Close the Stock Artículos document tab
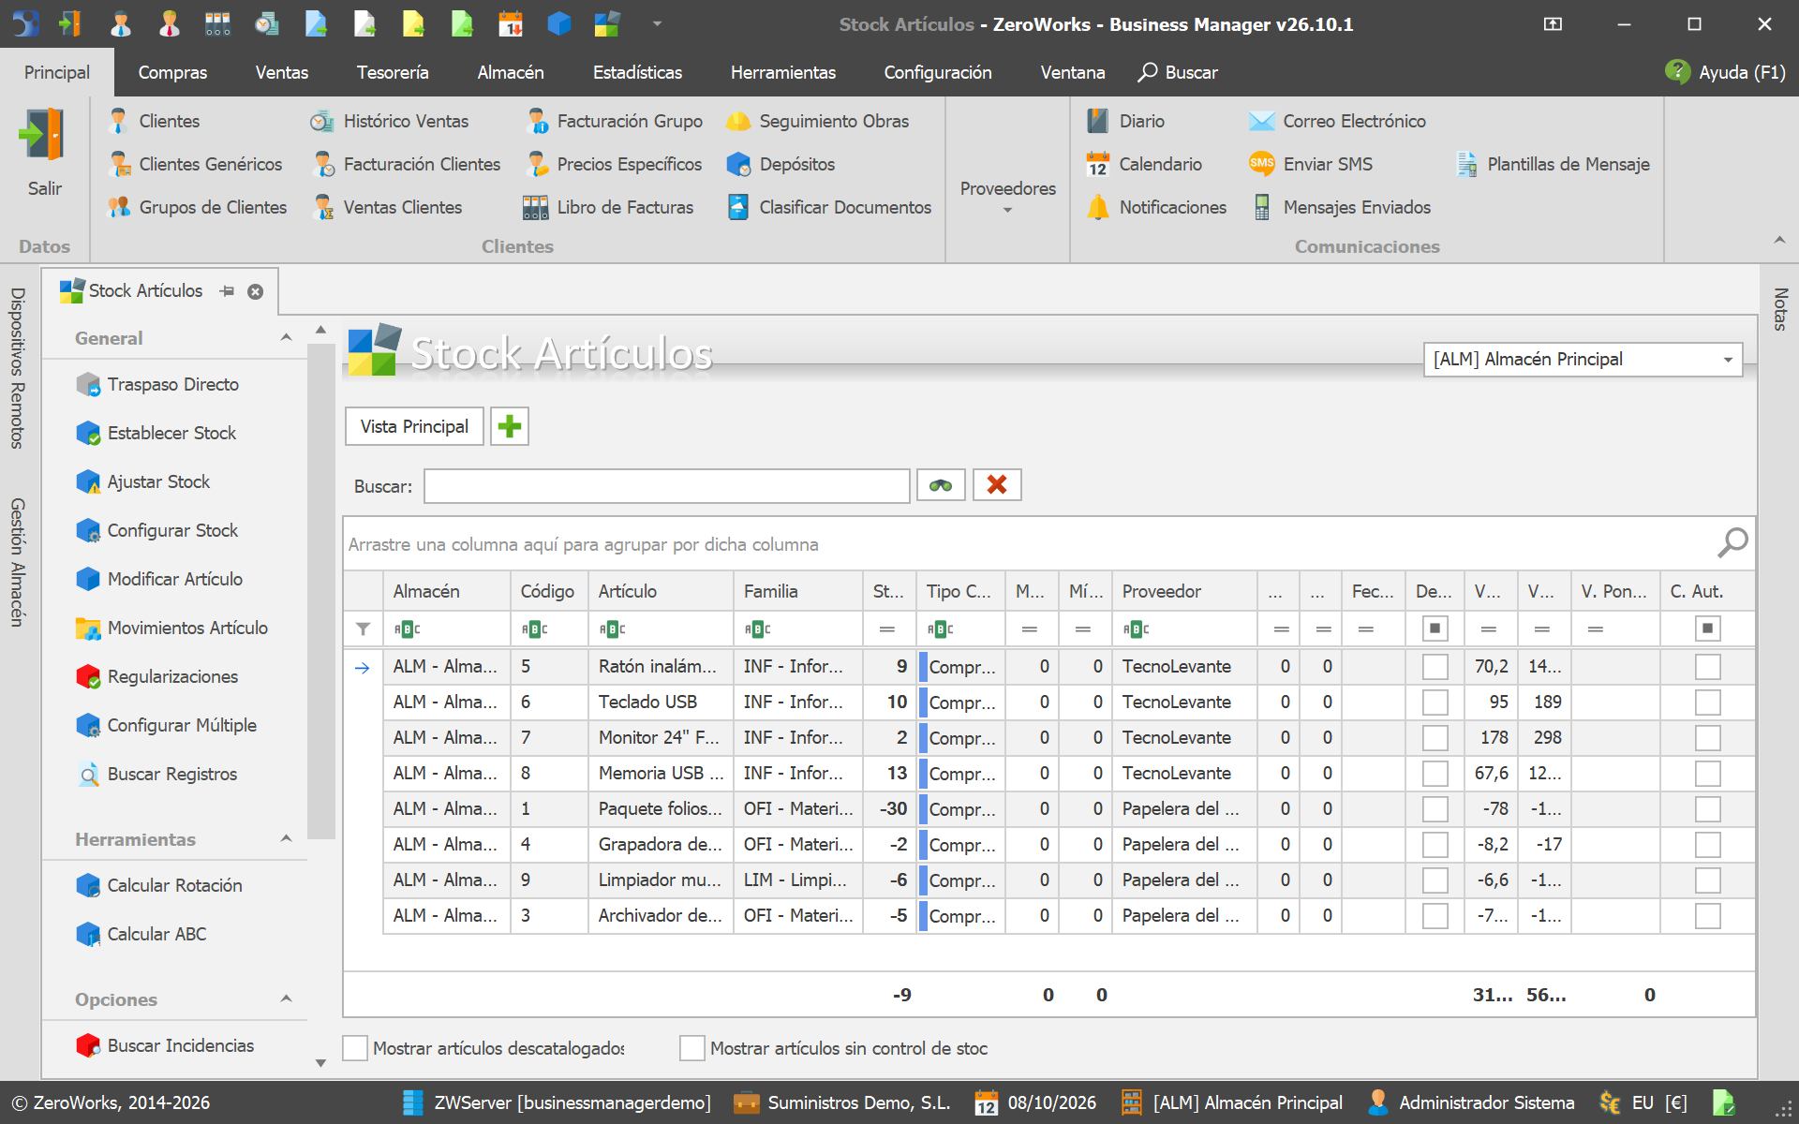 [255, 291]
